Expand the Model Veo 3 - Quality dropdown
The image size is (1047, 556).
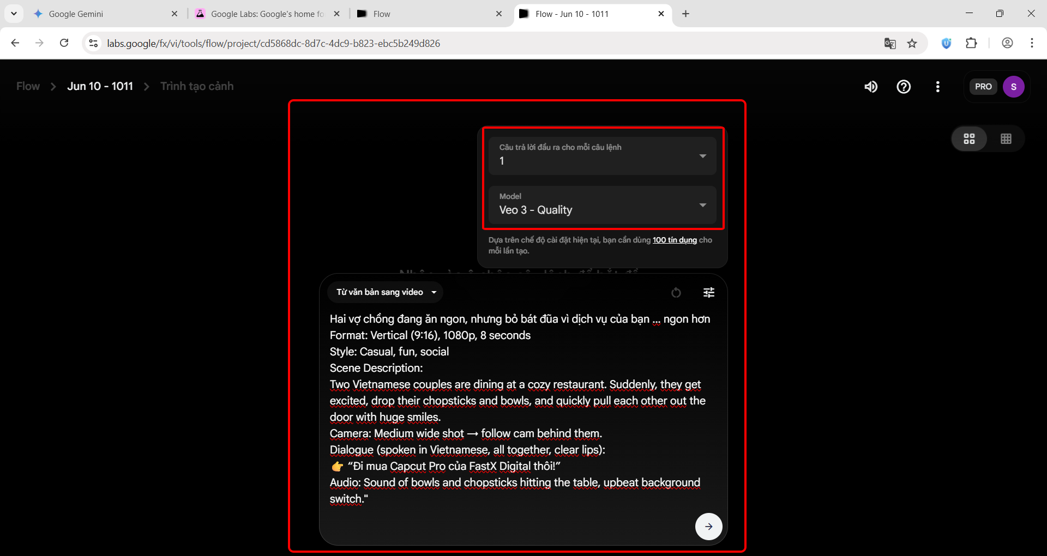pos(602,204)
